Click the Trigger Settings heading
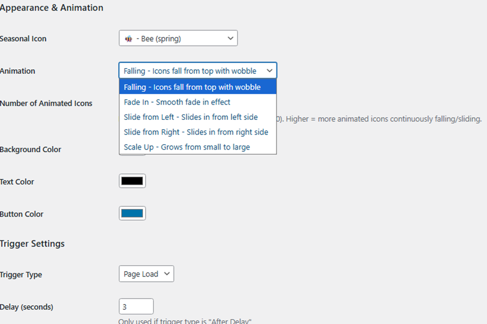Viewport: 487px width, 324px height. pos(32,244)
